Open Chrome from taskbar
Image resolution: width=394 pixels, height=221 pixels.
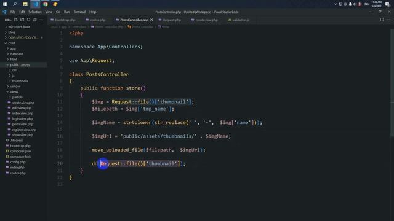pyautogui.click(x=45, y=4)
